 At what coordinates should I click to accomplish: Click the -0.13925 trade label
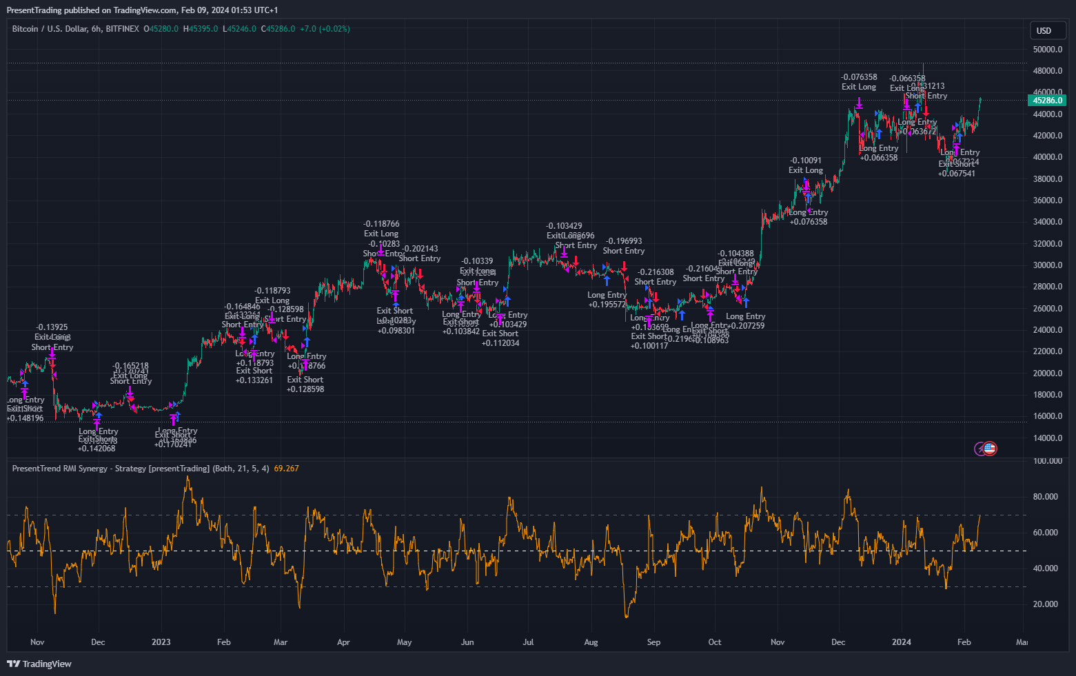coord(52,327)
